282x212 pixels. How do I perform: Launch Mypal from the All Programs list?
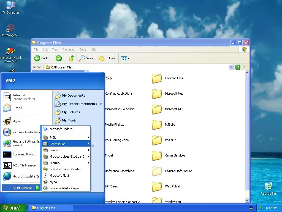(66, 182)
